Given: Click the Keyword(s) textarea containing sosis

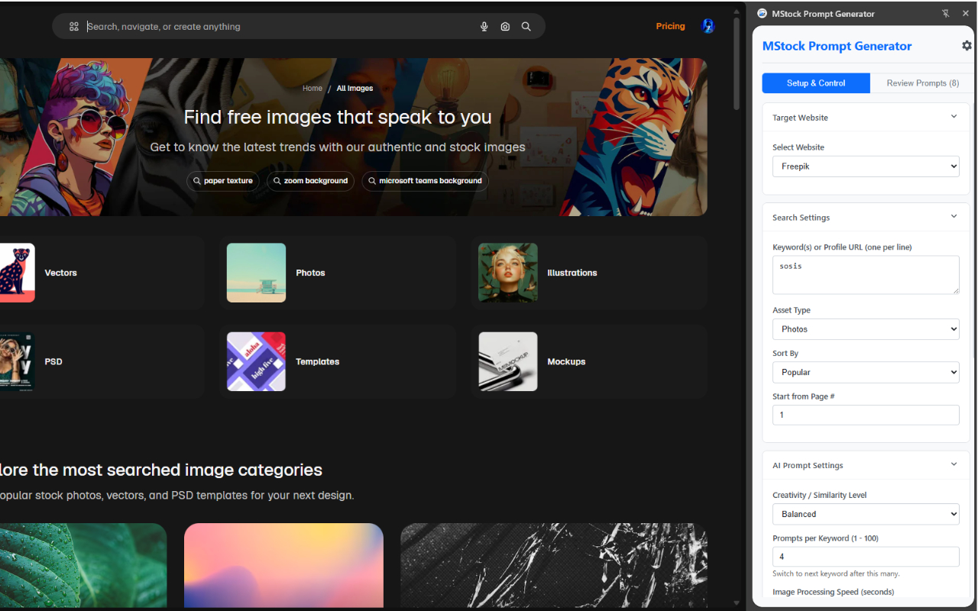Looking at the screenshot, I should (x=866, y=275).
